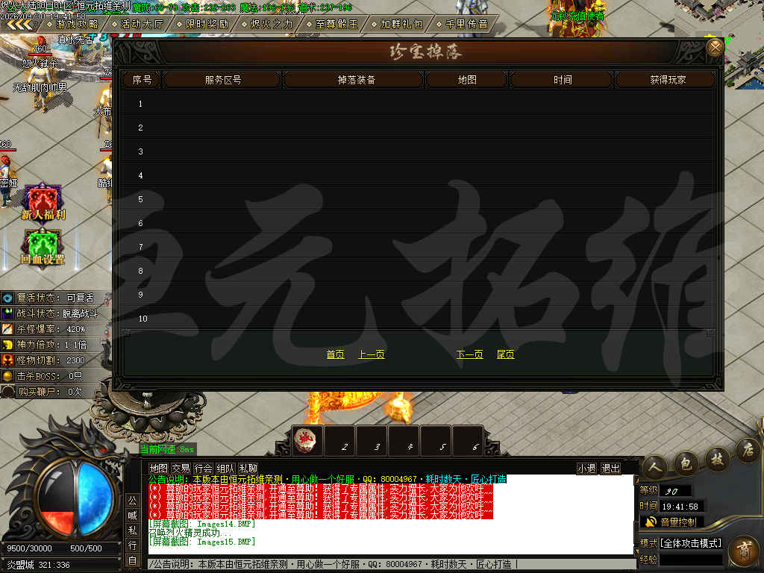Click the 战斗状态 status icon

(7, 313)
